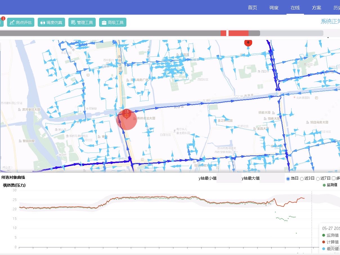The height and width of the screenshot is (255, 340).
Task: Open the 调度仿真 tool
Action: (52, 23)
